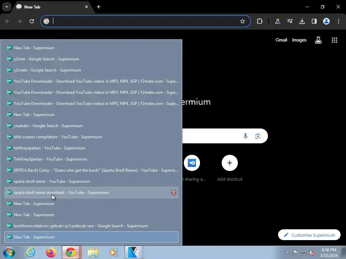The image size is (346, 259).
Task: Click the Google icon in address bar
Action: pyautogui.click(x=46, y=21)
